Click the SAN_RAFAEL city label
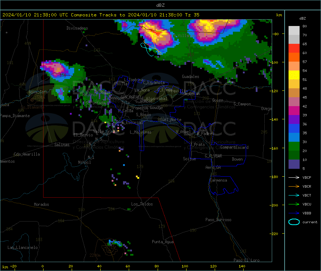This screenshot has height=271, width=321. click(131, 97)
